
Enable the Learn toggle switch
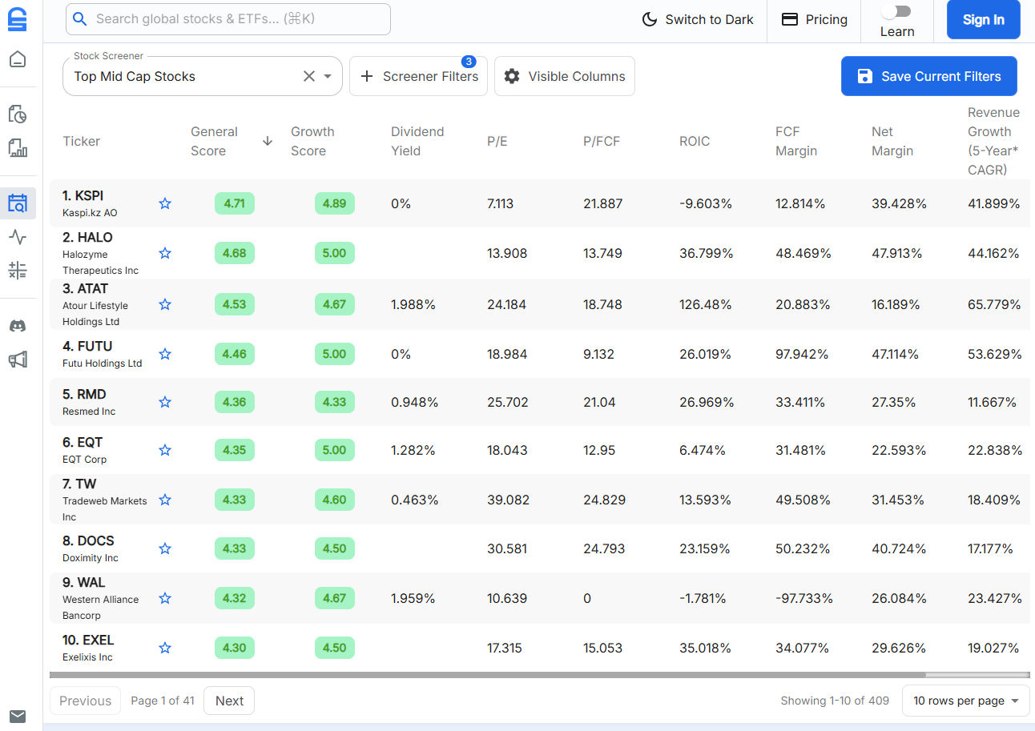point(896,11)
